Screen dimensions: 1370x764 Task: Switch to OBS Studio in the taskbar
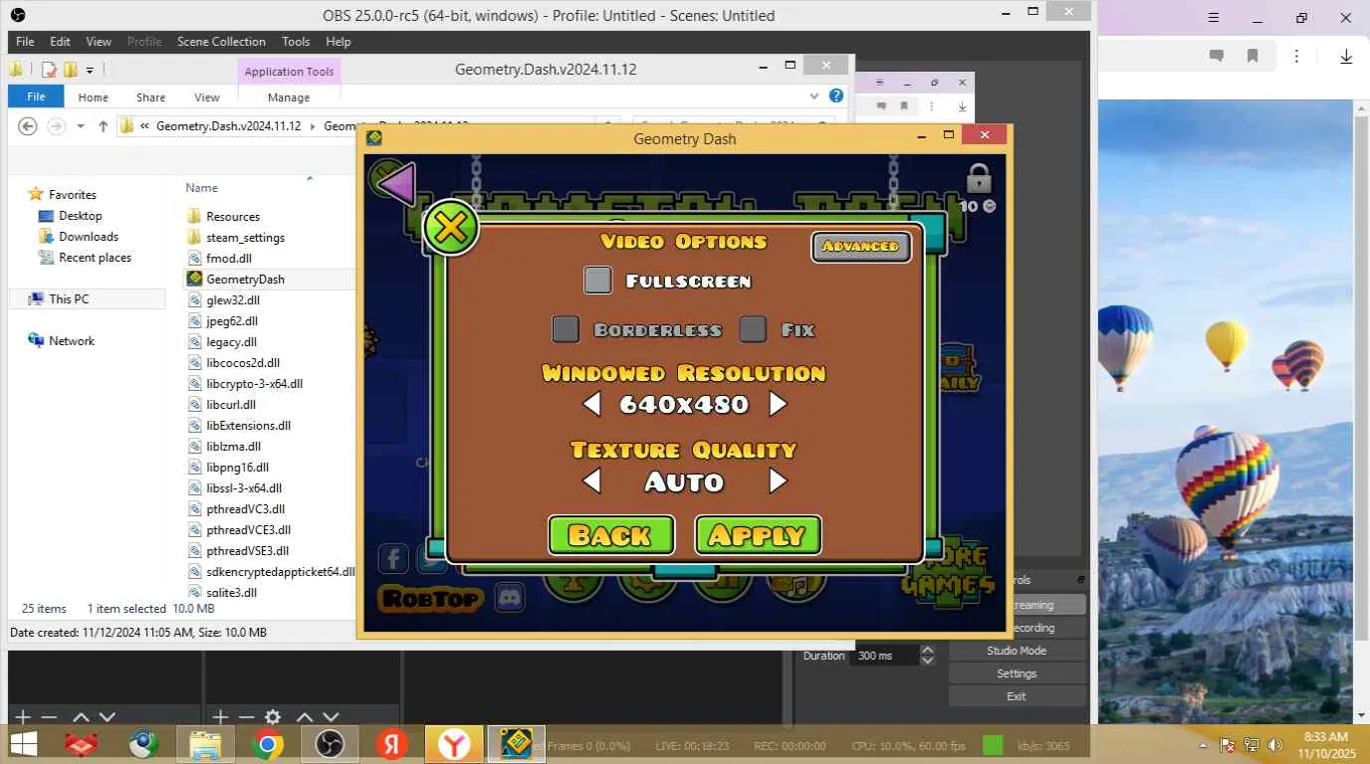330,744
